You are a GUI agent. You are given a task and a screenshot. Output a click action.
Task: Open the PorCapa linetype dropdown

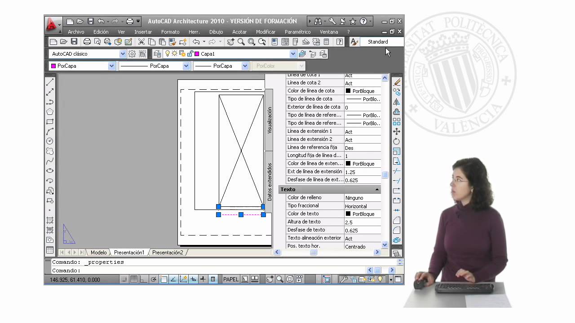[186, 66]
